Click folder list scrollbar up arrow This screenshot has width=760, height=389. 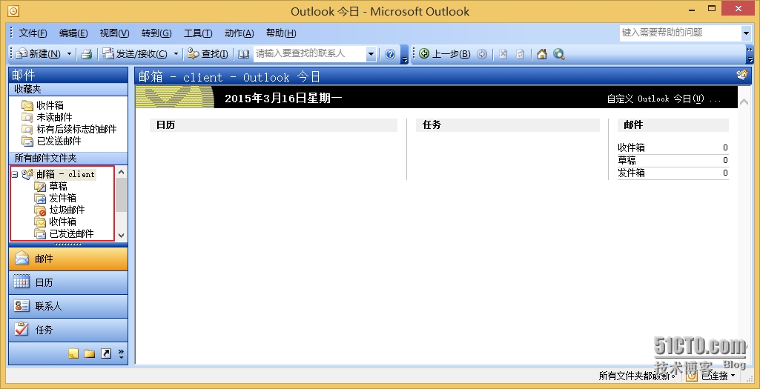(121, 172)
